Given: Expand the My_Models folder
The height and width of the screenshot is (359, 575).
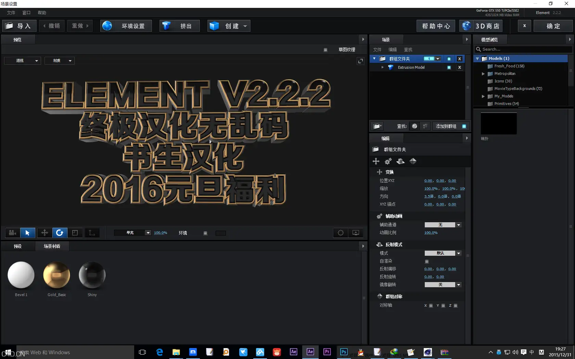Looking at the screenshot, I should pos(483,96).
